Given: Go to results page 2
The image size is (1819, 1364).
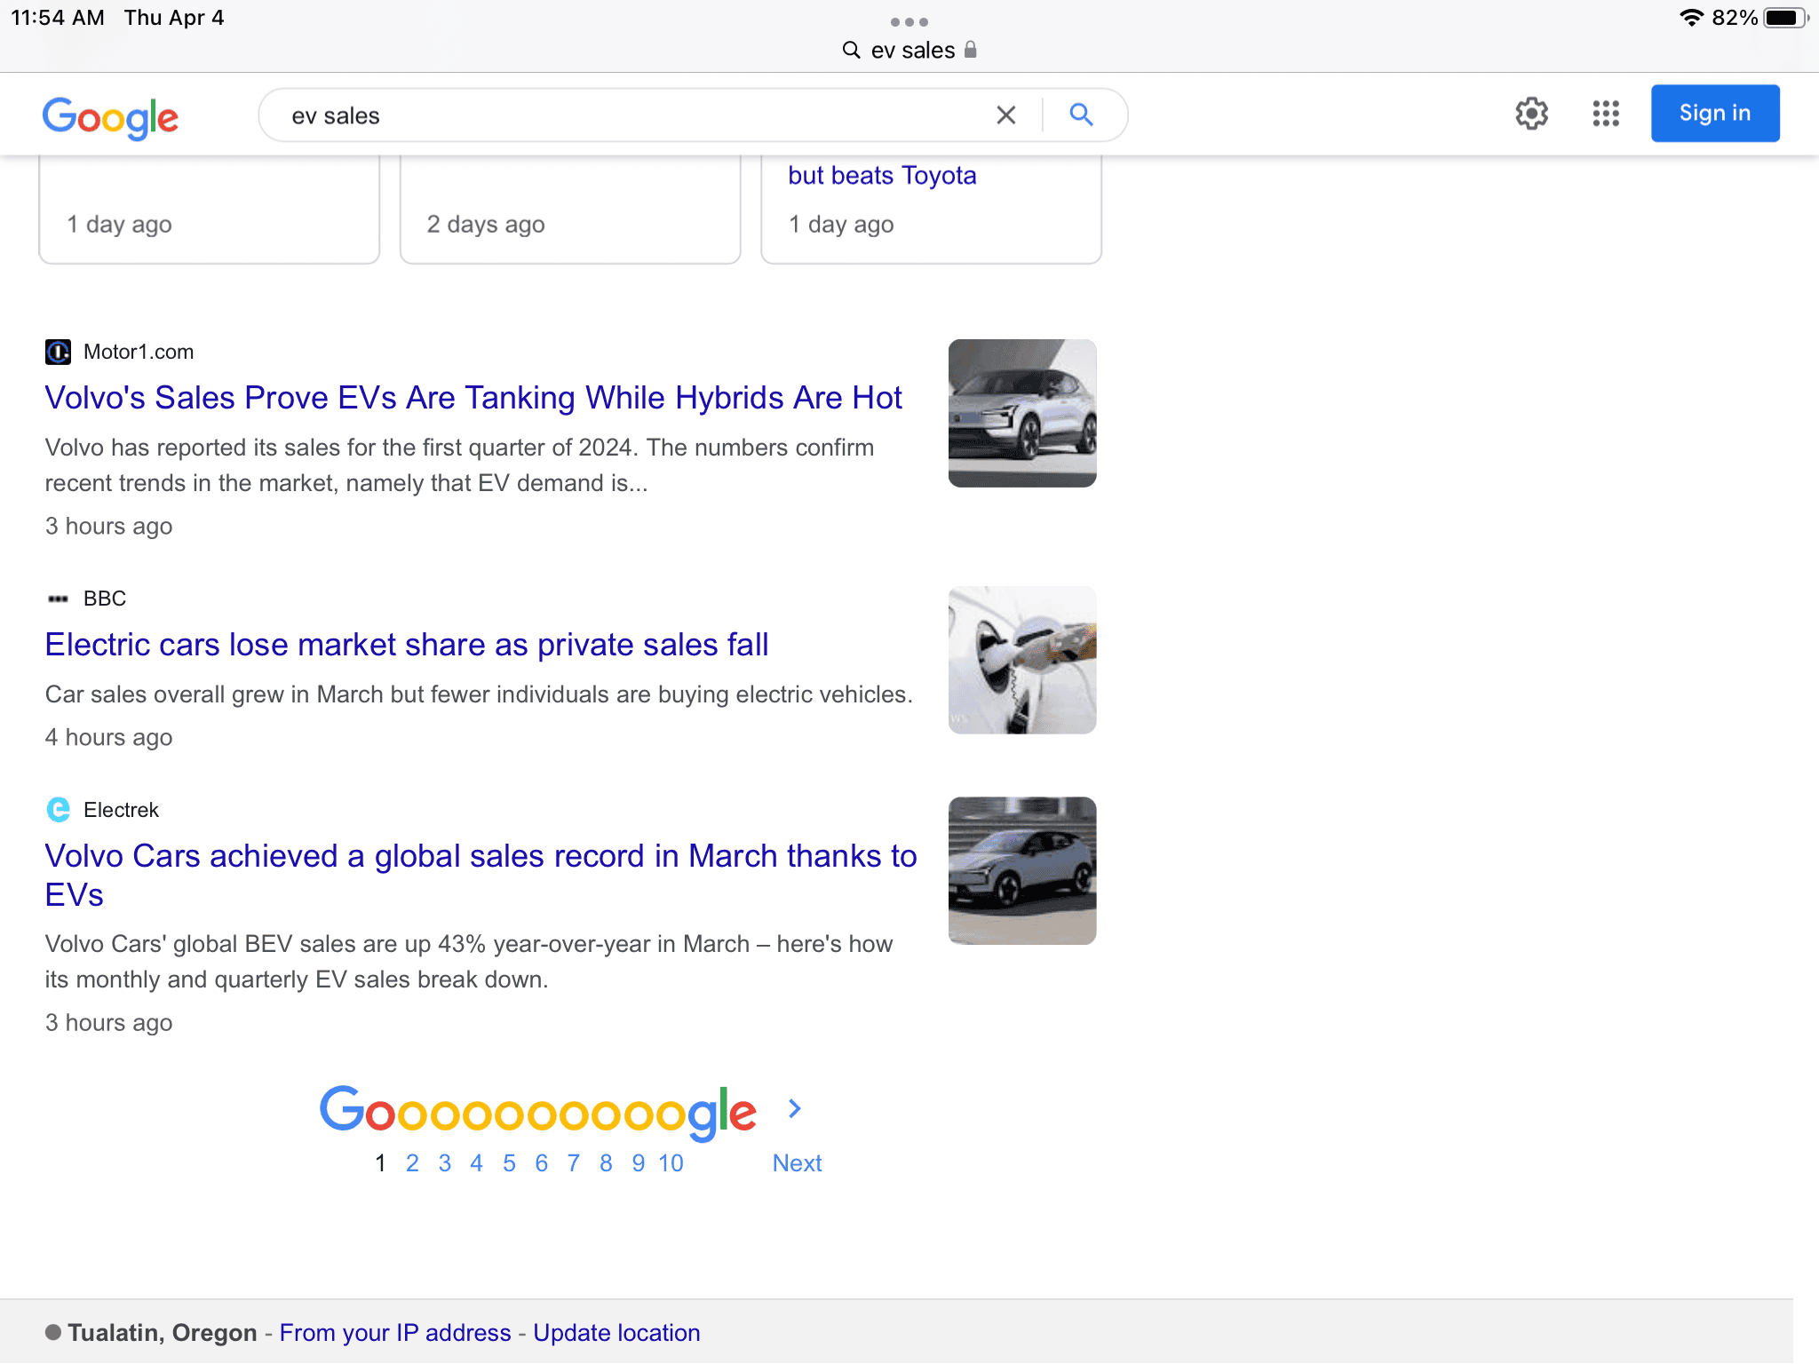Looking at the screenshot, I should click(x=412, y=1163).
